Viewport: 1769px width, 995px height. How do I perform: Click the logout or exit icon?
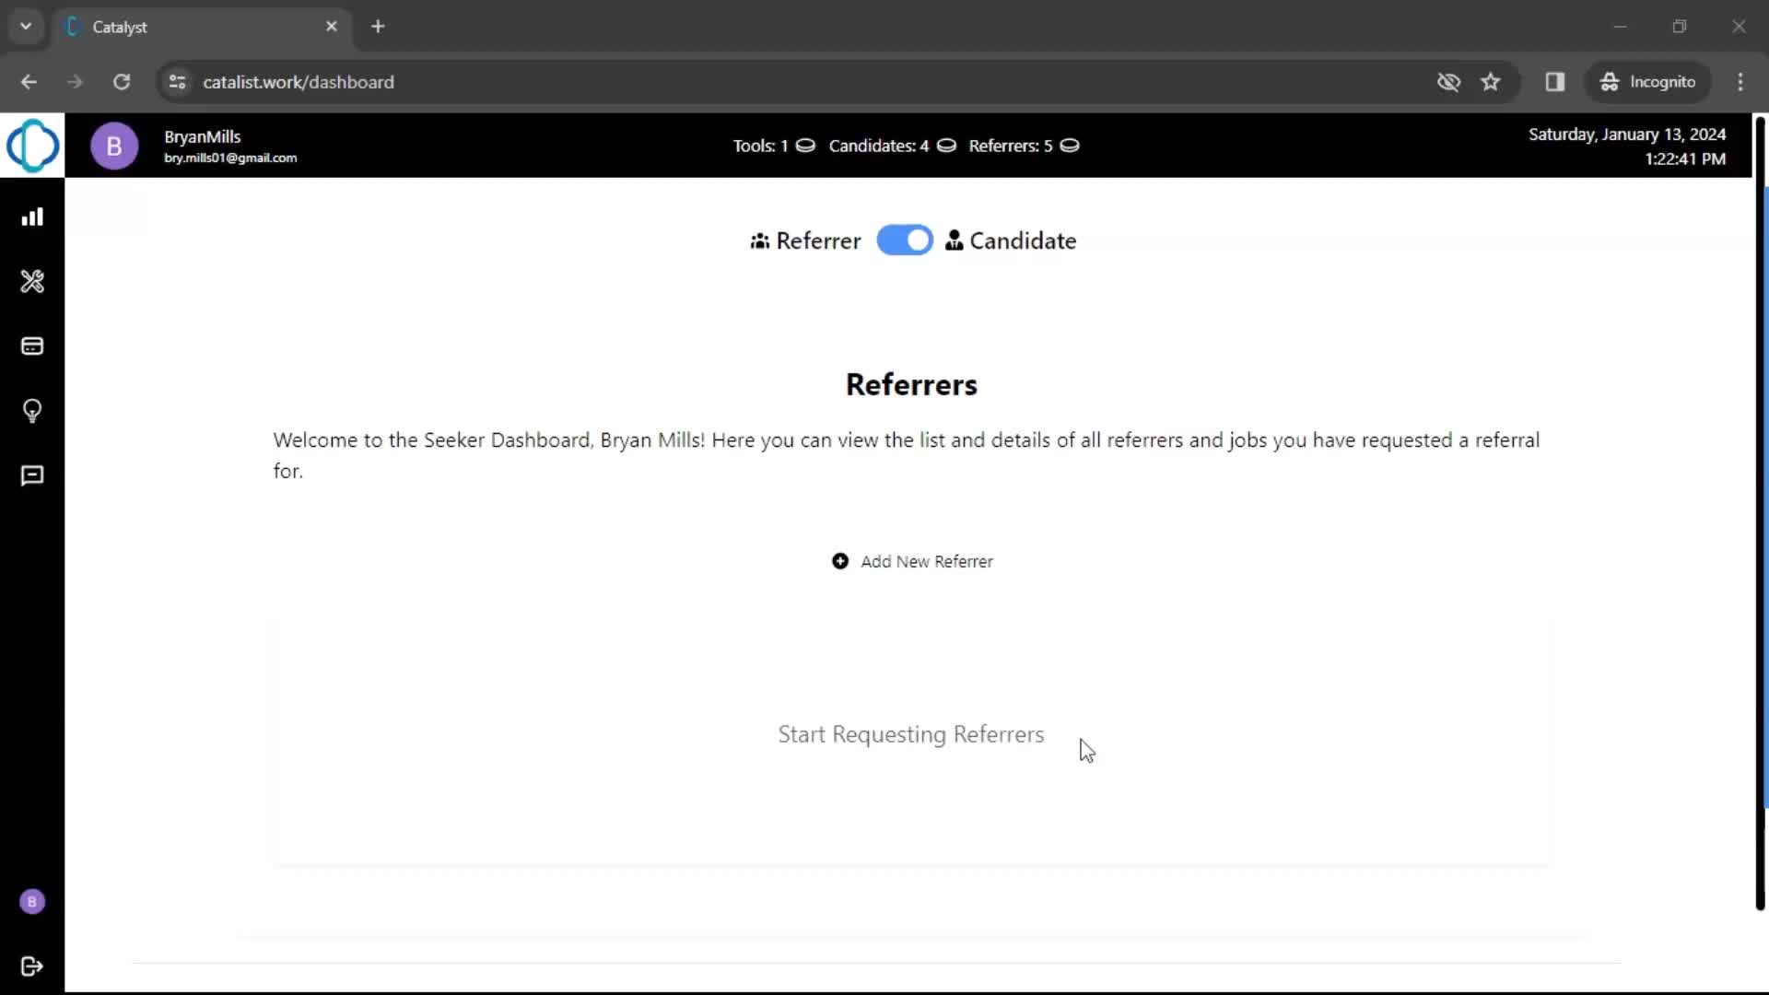(33, 966)
